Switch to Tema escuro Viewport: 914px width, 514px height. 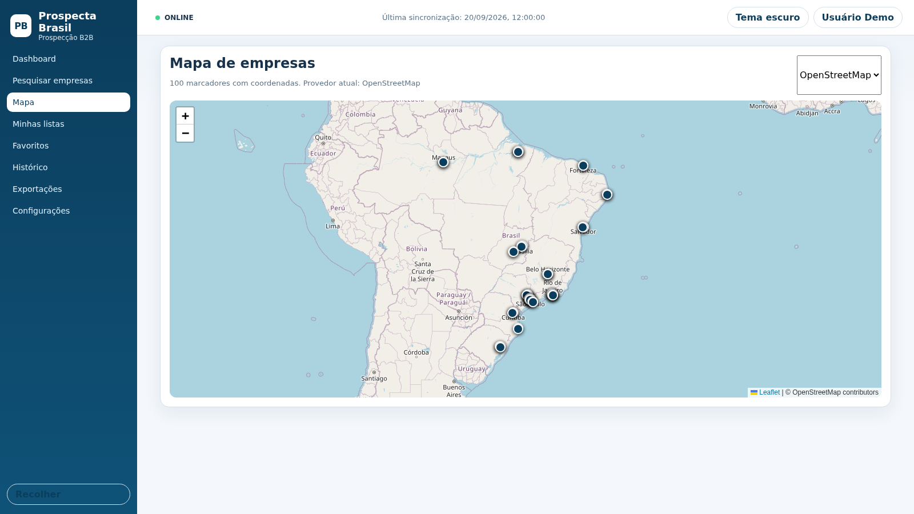tap(768, 17)
